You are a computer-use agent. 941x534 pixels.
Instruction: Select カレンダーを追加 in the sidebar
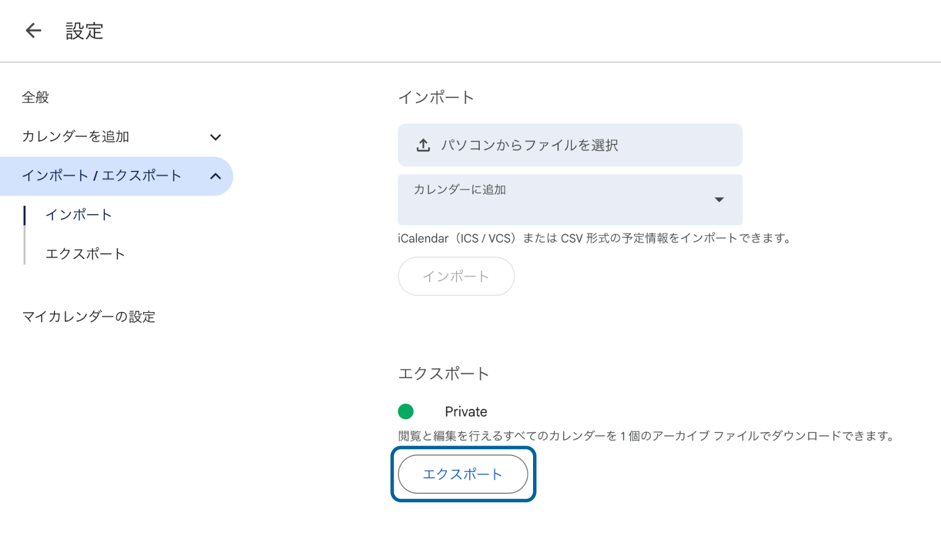[x=76, y=137]
